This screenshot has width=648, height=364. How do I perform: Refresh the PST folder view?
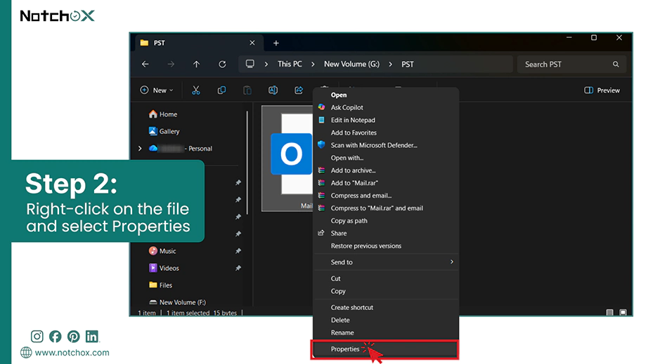tap(222, 65)
